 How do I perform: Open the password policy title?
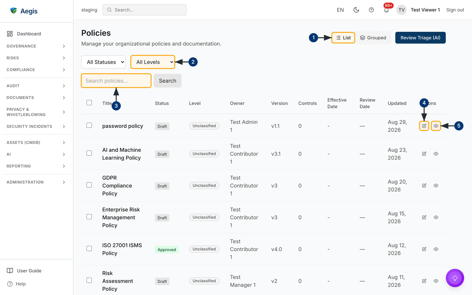123,126
